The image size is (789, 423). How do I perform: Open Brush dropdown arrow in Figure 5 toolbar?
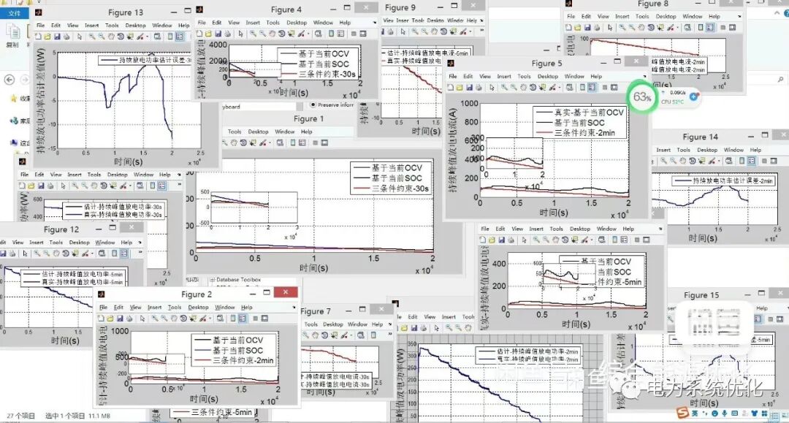(x=559, y=88)
